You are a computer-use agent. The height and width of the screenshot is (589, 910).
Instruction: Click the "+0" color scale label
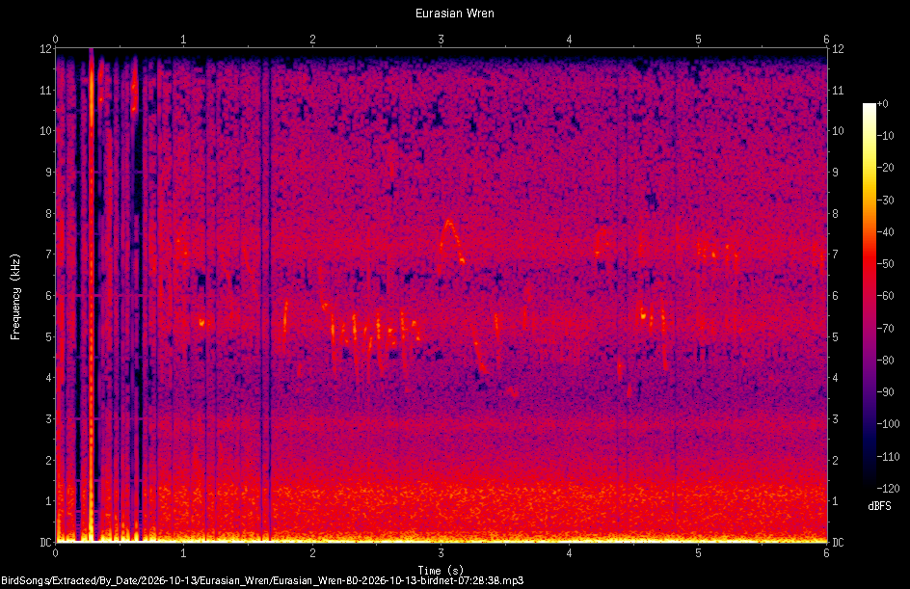pyautogui.click(x=882, y=104)
